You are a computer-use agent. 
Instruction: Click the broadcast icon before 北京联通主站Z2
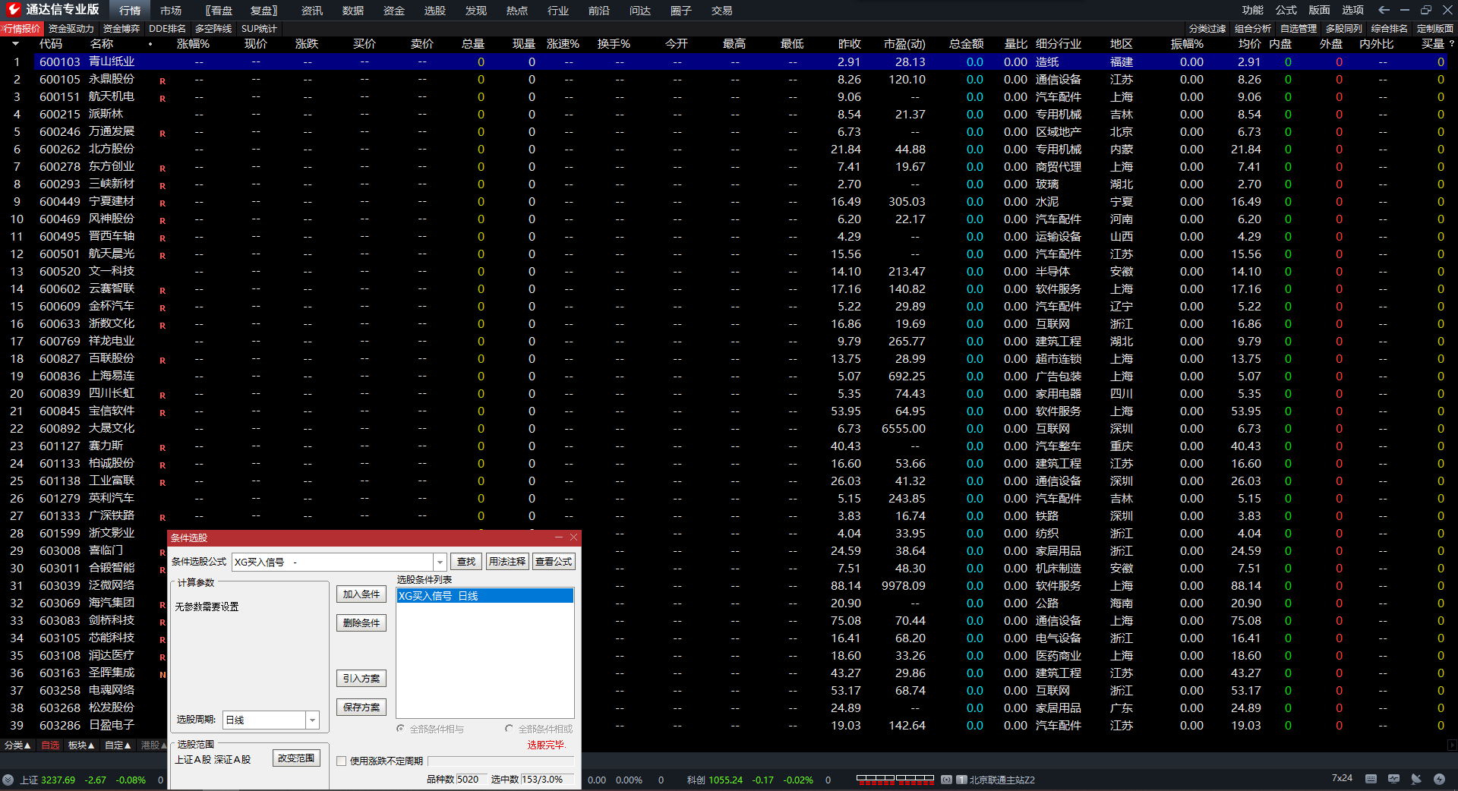tap(946, 780)
